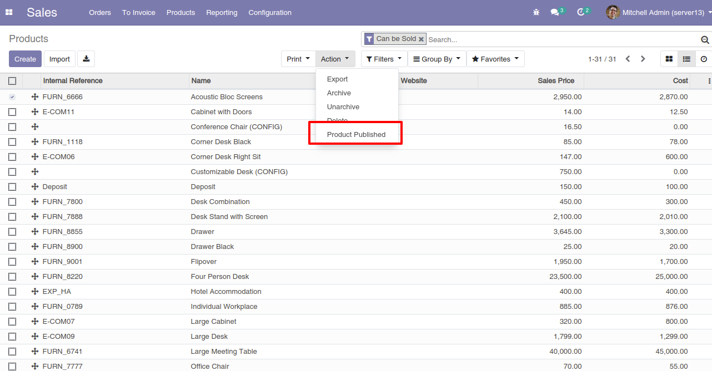Check the Cabinet with Doors row checkbox
The height and width of the screenshot is (371, 712).
click(x=12, y=112)
